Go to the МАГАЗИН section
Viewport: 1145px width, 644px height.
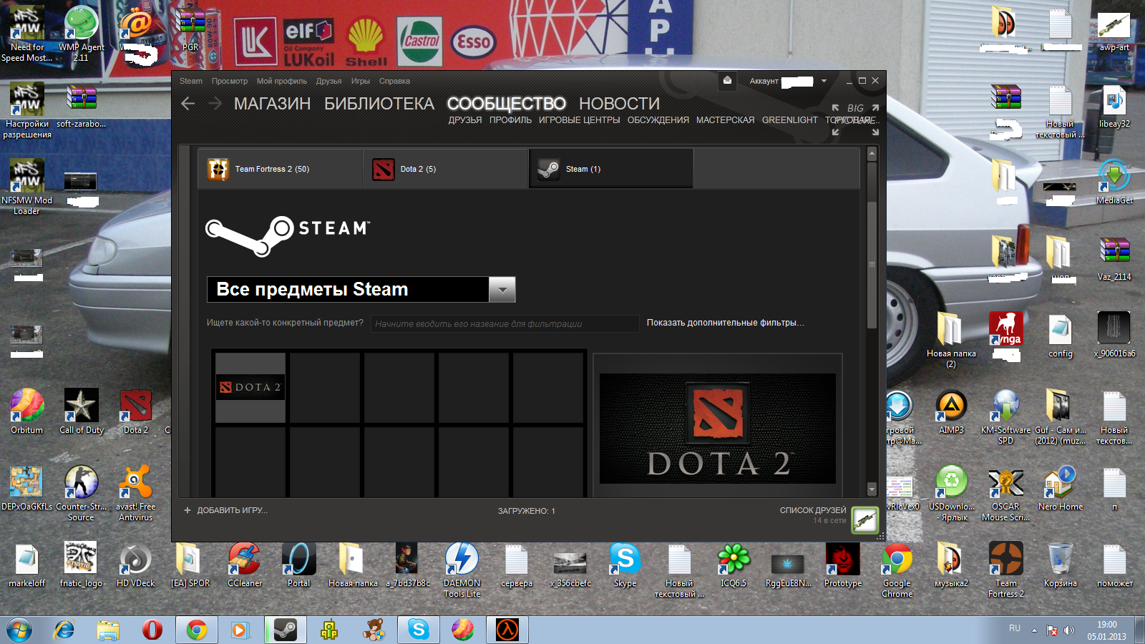[x=272, y=104]
